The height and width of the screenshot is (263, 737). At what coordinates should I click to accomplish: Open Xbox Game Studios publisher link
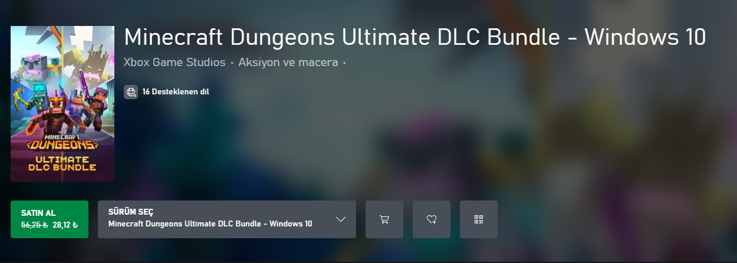(175, 62)
